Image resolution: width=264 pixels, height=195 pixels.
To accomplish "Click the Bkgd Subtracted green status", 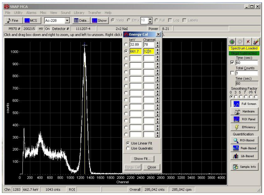I will pos(244,53).
